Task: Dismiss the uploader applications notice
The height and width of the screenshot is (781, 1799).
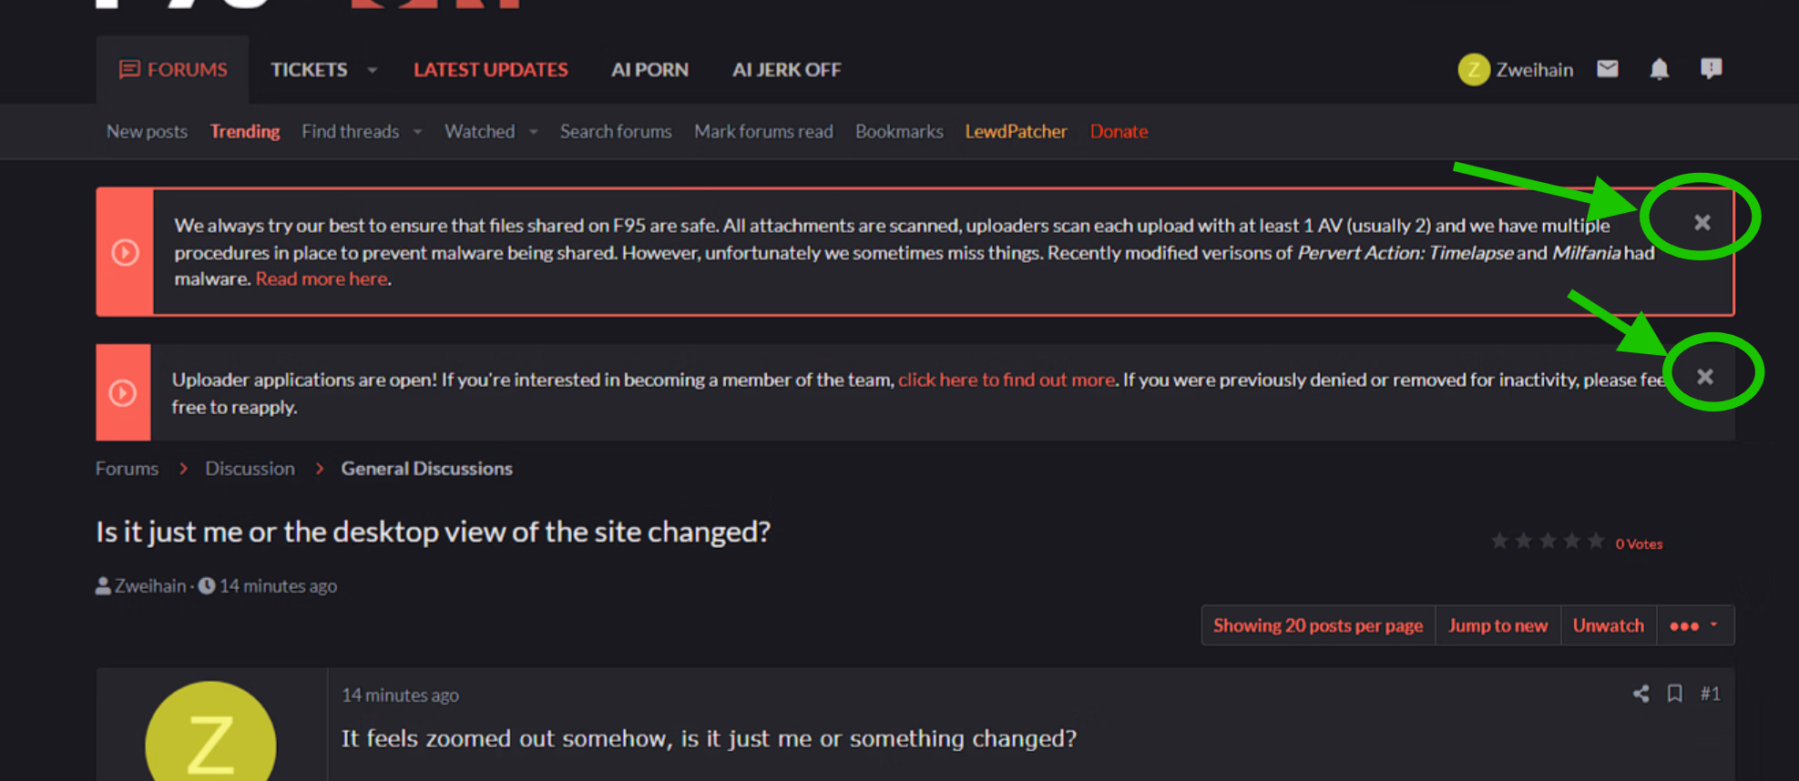Action: click(x=1705, y=377)
